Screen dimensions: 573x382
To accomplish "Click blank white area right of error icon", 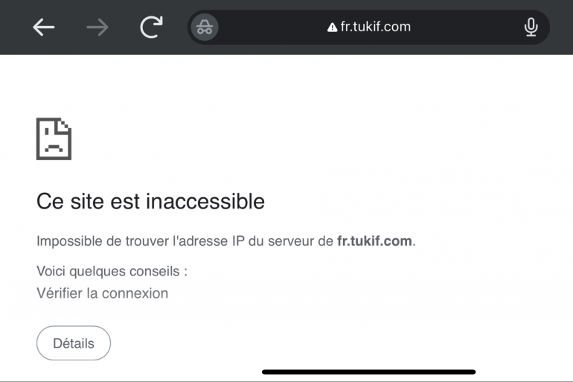I will [292, 139].
